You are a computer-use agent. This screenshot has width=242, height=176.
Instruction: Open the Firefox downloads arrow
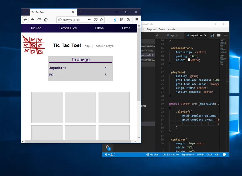click(x=115, y=20)
